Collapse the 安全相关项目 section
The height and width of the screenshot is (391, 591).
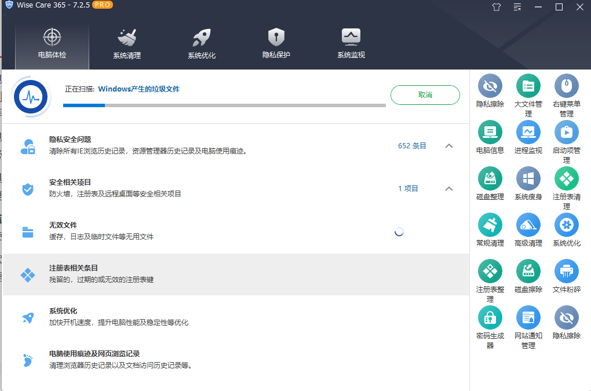tap(449, 188)
